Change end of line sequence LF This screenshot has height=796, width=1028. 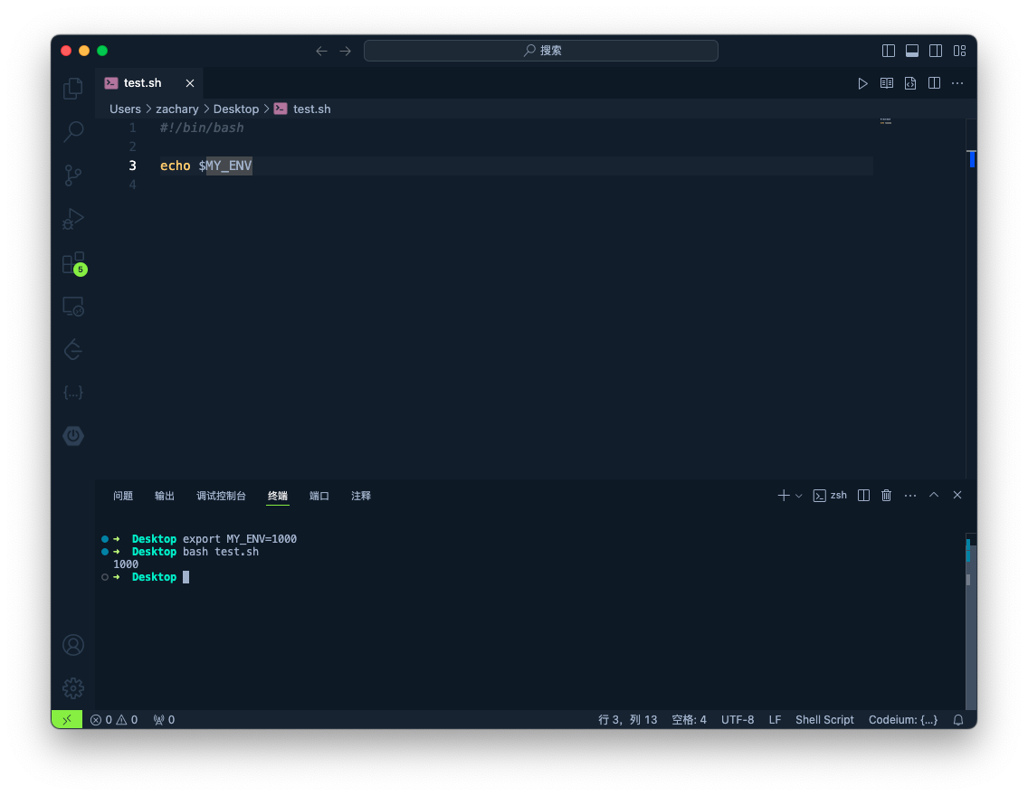[775, 720]
